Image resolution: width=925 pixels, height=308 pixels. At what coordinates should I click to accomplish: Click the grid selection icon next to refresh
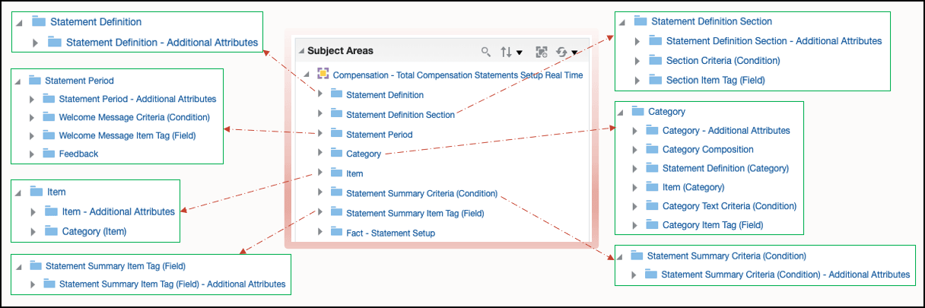(x=542, y=52)
